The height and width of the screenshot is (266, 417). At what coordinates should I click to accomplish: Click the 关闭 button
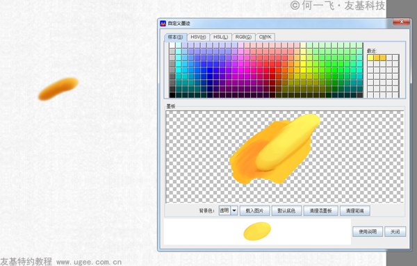coord(395,232)
